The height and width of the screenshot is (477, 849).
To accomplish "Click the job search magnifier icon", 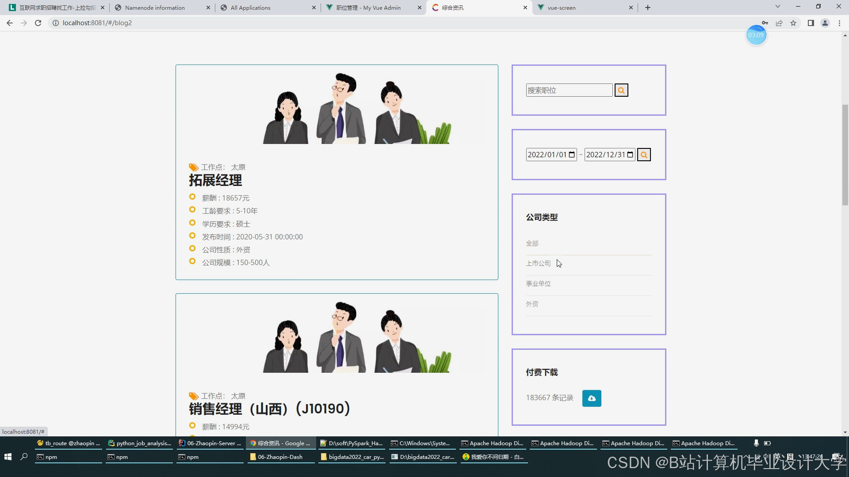I will click(x=621, y=90).
